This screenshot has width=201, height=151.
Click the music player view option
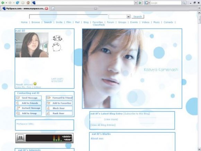tap(68, 140)
